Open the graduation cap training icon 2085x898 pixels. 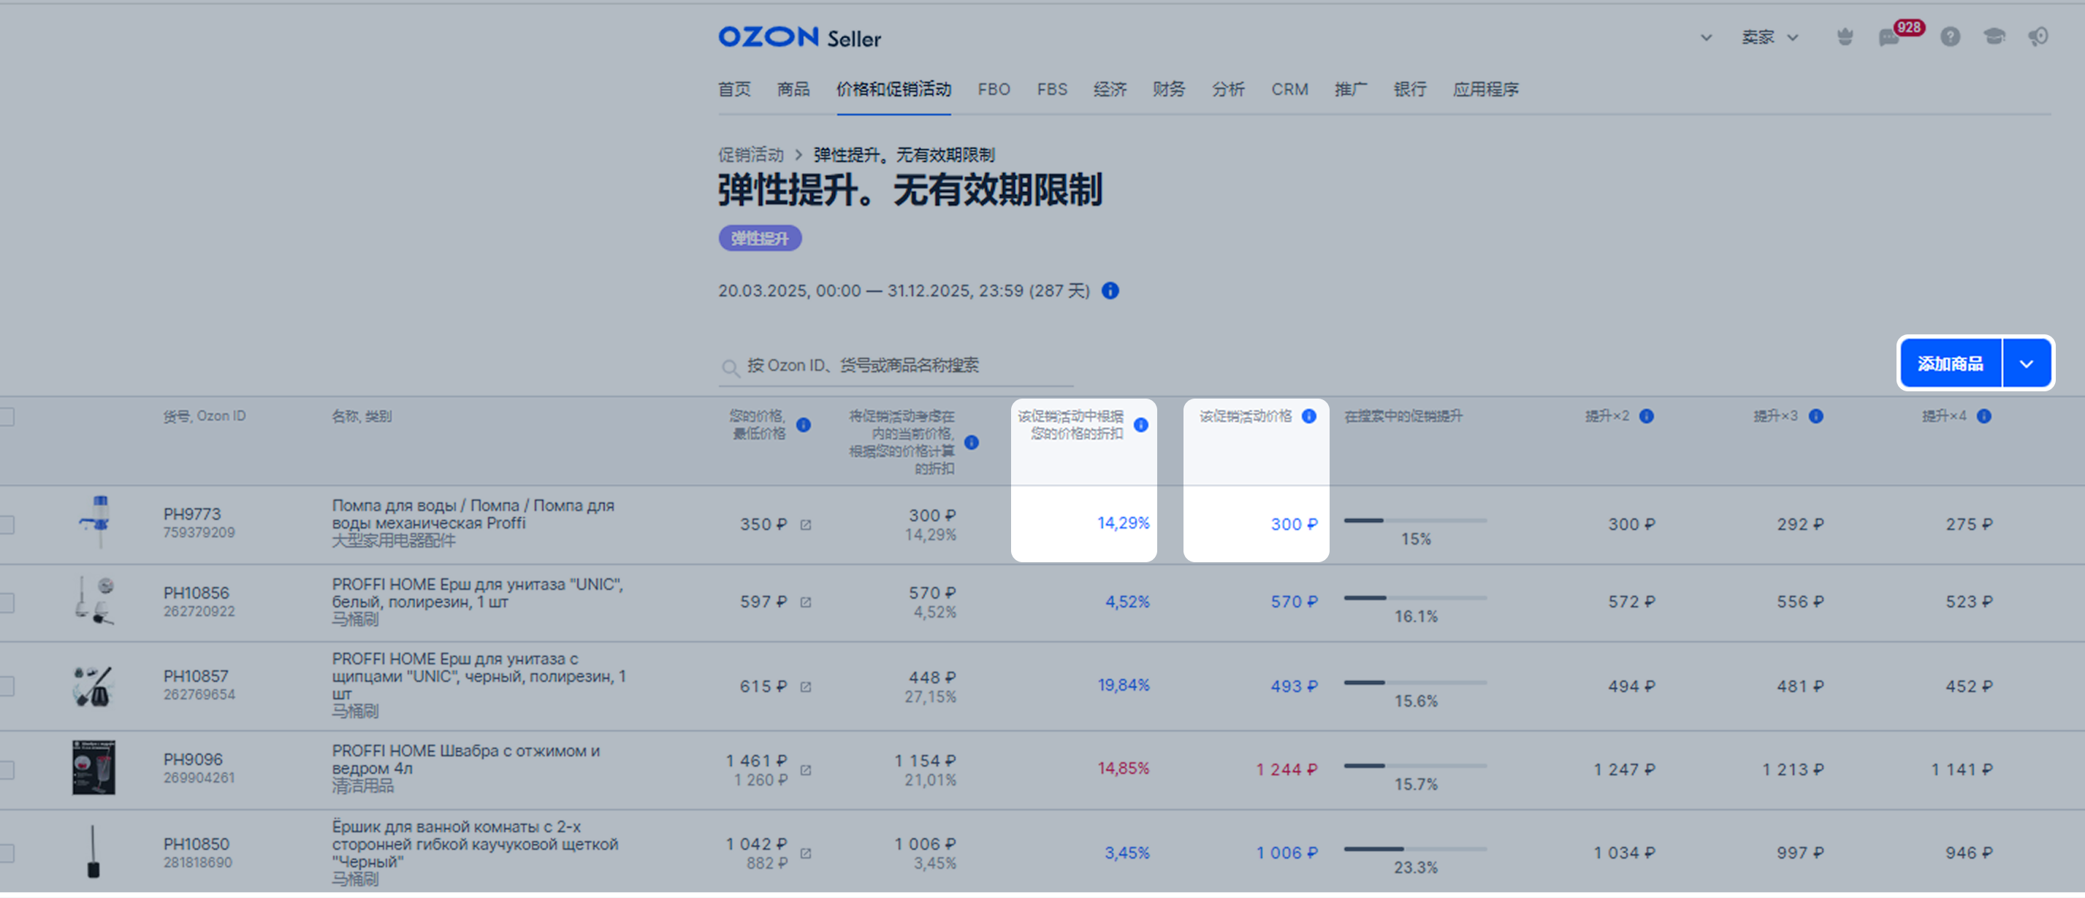tap(1994, 37)
